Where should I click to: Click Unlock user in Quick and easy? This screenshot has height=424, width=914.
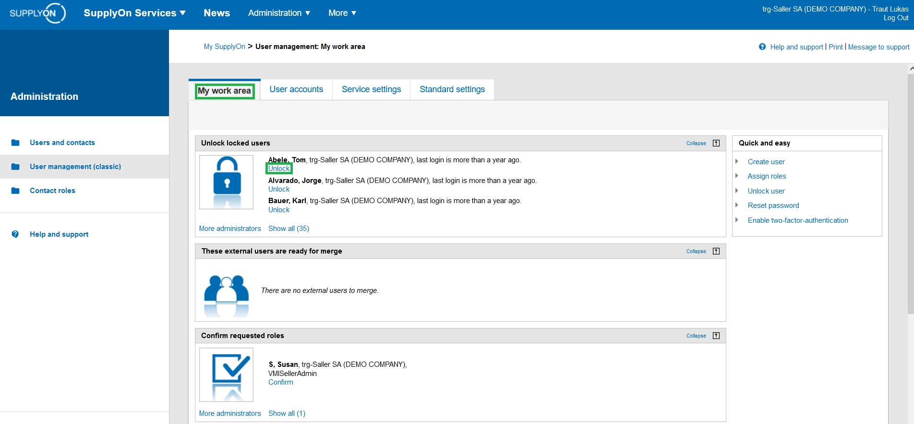[766, 191]
